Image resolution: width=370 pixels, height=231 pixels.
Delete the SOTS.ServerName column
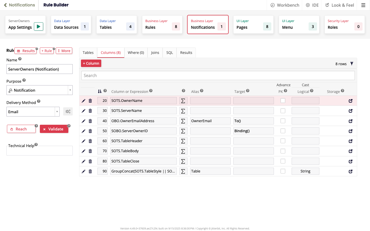click(x=90, y=111)
